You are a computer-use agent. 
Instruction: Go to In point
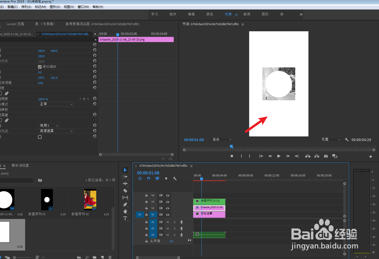click(x=261, y=156)
